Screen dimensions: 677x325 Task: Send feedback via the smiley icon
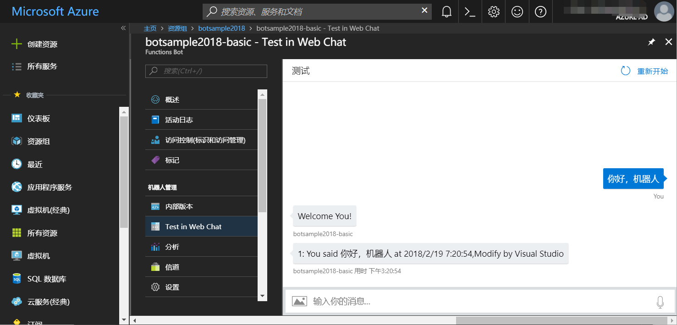(517, 11)
